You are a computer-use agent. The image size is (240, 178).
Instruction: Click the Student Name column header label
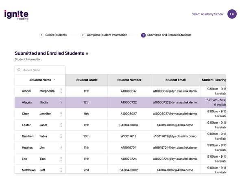click(41, 80)
